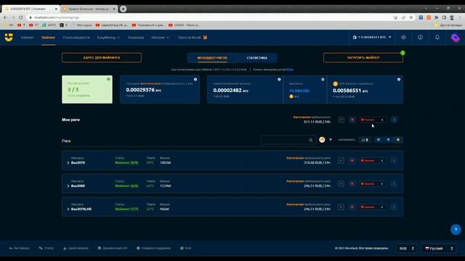The image size is (465, 261).
Task: Open power mode dropdown for Bes3070
Action: point(373,161)
